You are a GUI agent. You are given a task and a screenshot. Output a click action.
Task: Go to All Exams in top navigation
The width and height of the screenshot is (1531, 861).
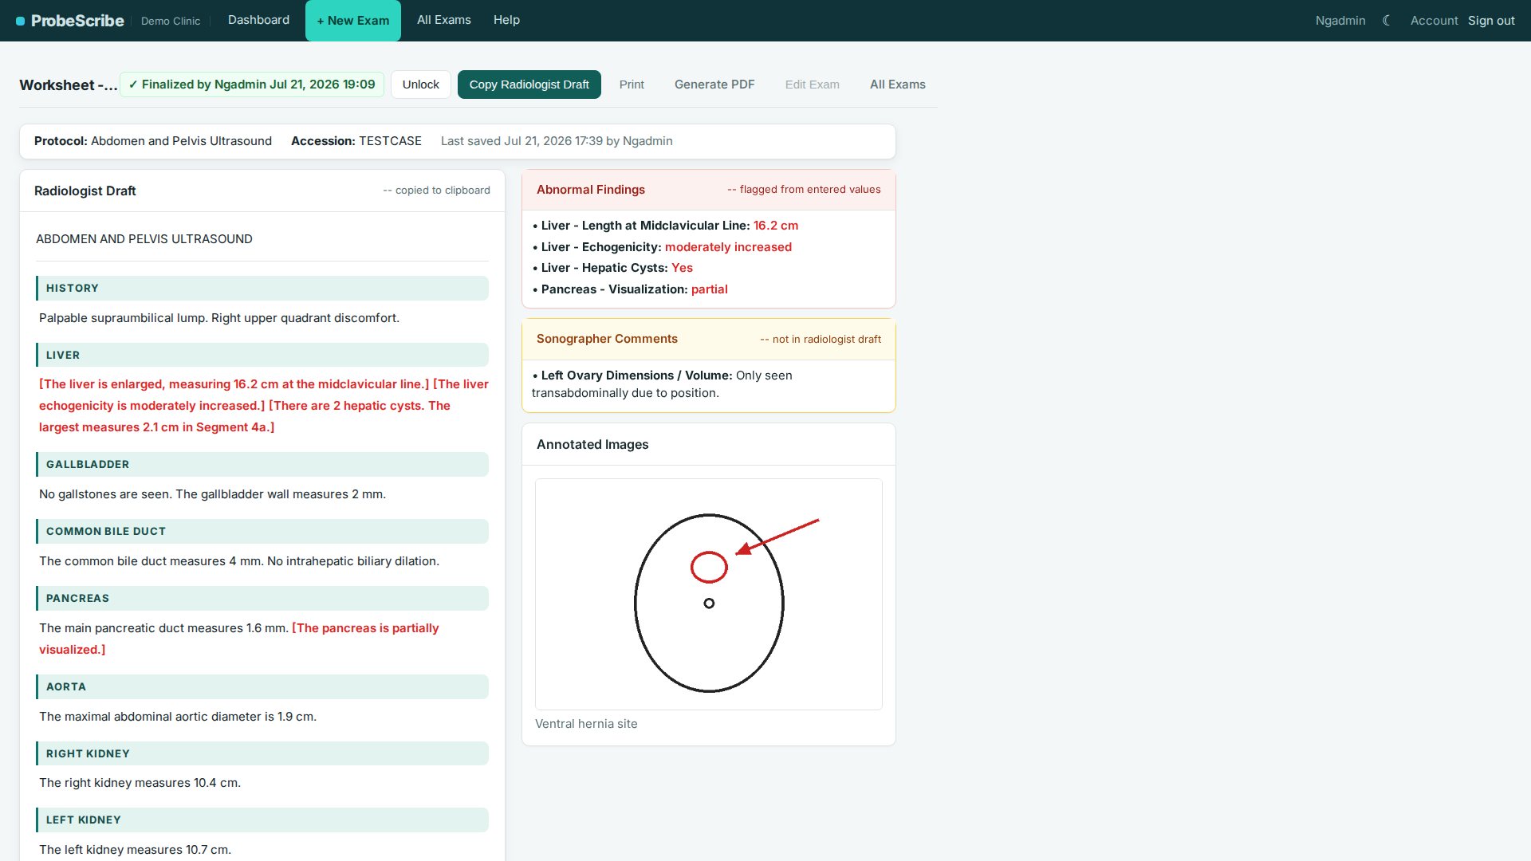click(x=444, y=20)
